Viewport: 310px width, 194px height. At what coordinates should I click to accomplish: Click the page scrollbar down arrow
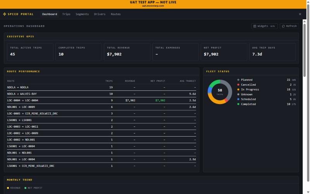click(308, 192)
